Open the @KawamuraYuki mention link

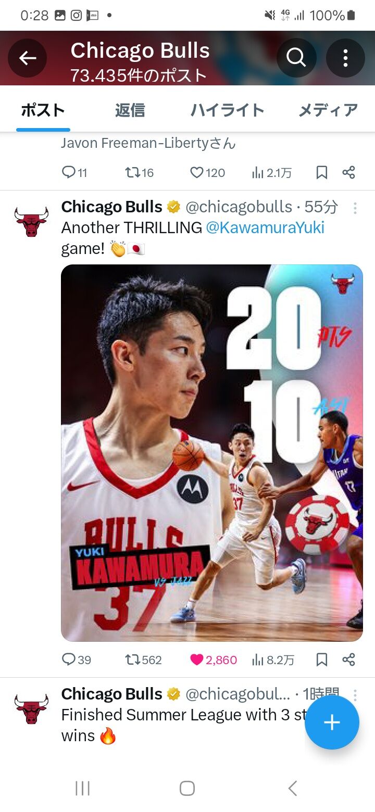265,227
